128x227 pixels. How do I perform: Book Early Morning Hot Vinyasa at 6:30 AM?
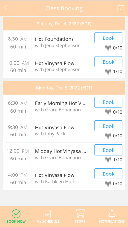pyautogui.click(x=108, y=102)
